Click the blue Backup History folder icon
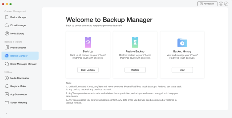This screenshot has width=232, height=118. pos(182,43)
